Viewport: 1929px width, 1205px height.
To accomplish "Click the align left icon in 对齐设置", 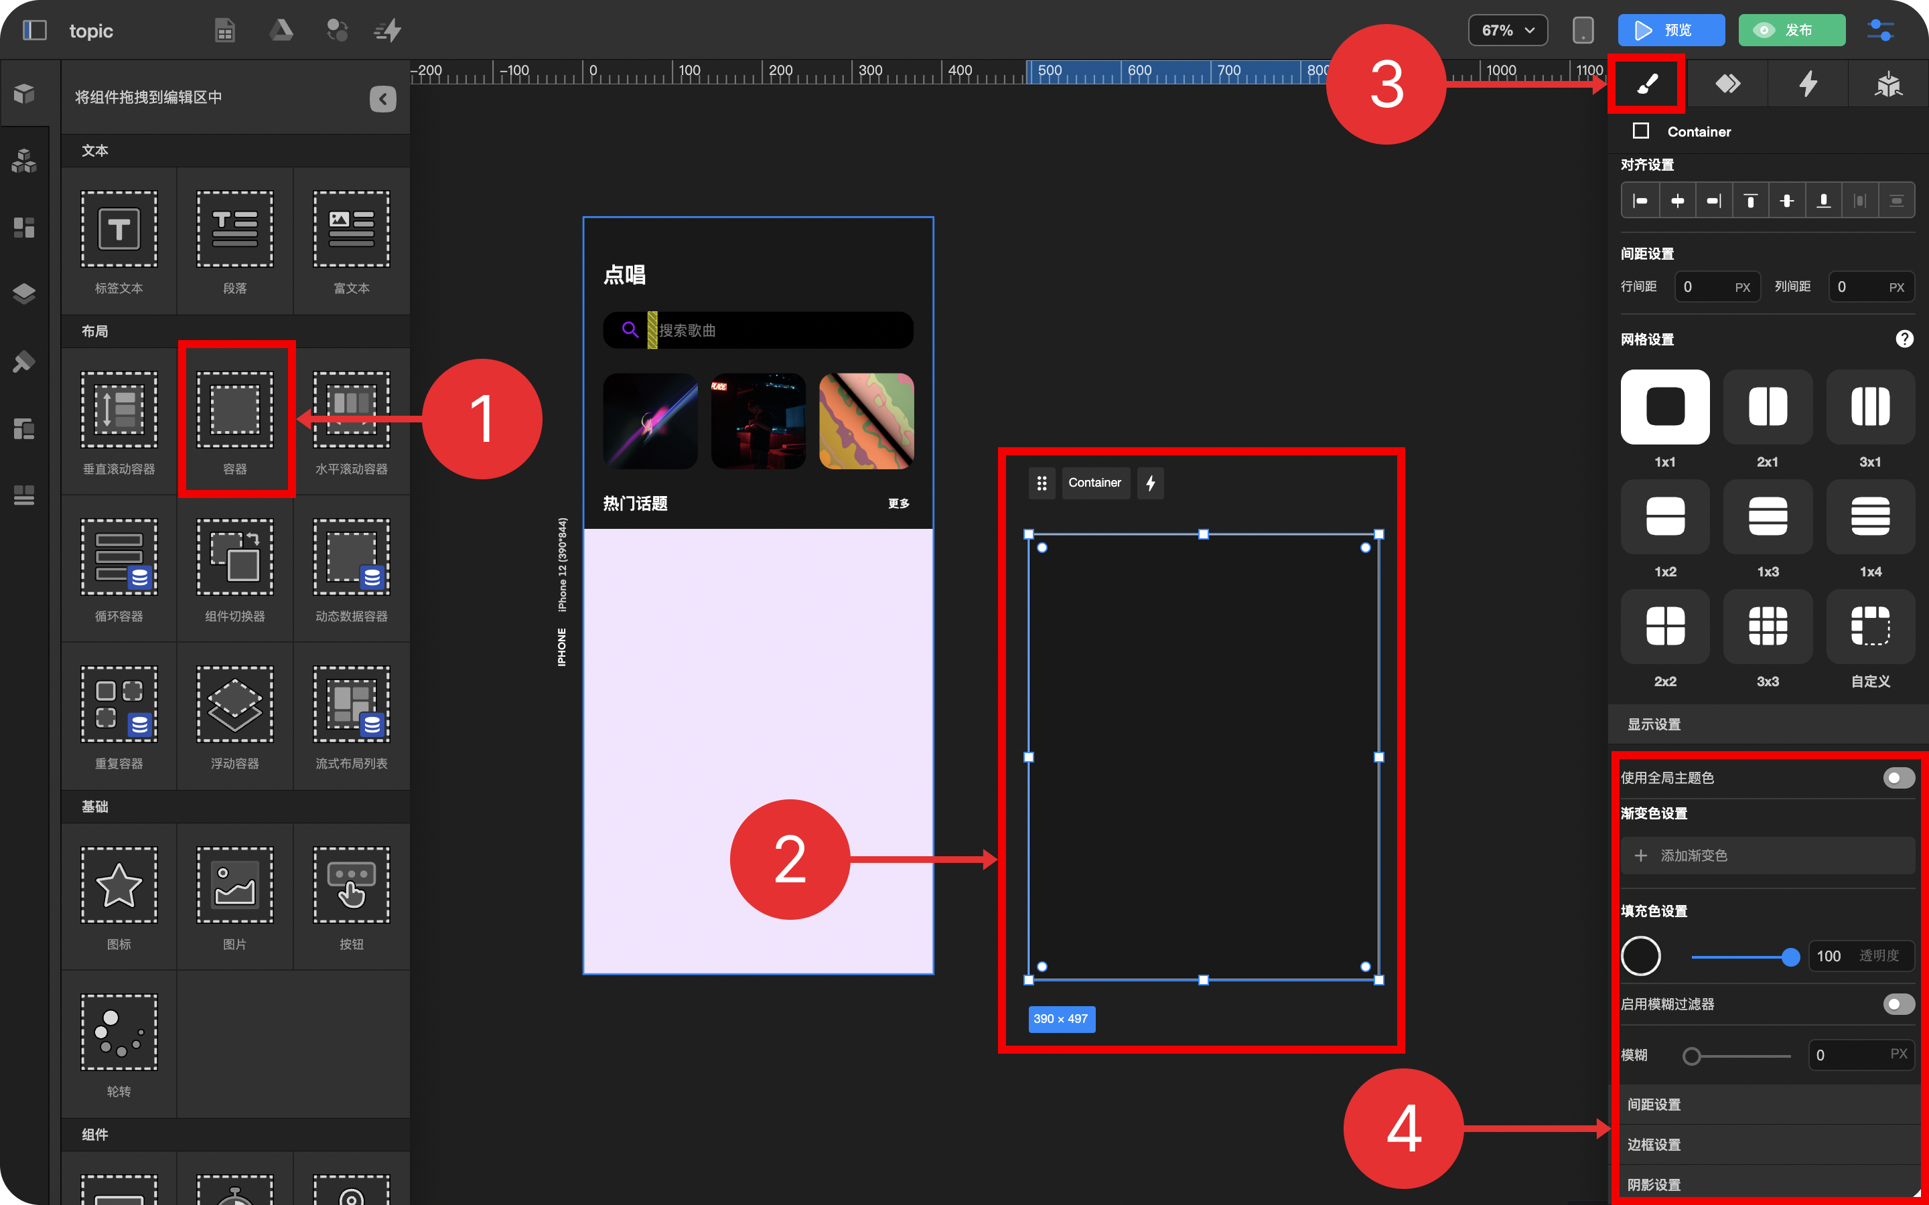I will point(1640,200).
